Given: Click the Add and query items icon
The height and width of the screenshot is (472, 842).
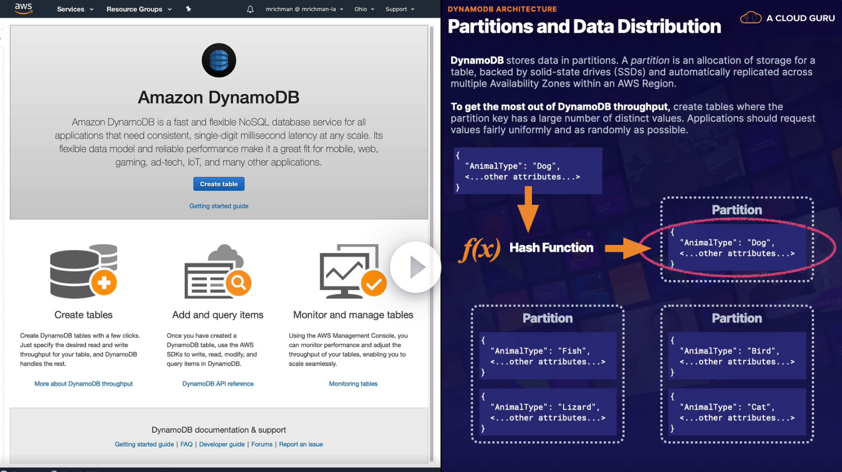Looking at the screenshot, I should pyautogui.click(x=218, y=271).
